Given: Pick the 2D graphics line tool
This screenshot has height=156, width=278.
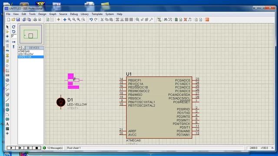Looking at the screenshot, I should [7, 100].
